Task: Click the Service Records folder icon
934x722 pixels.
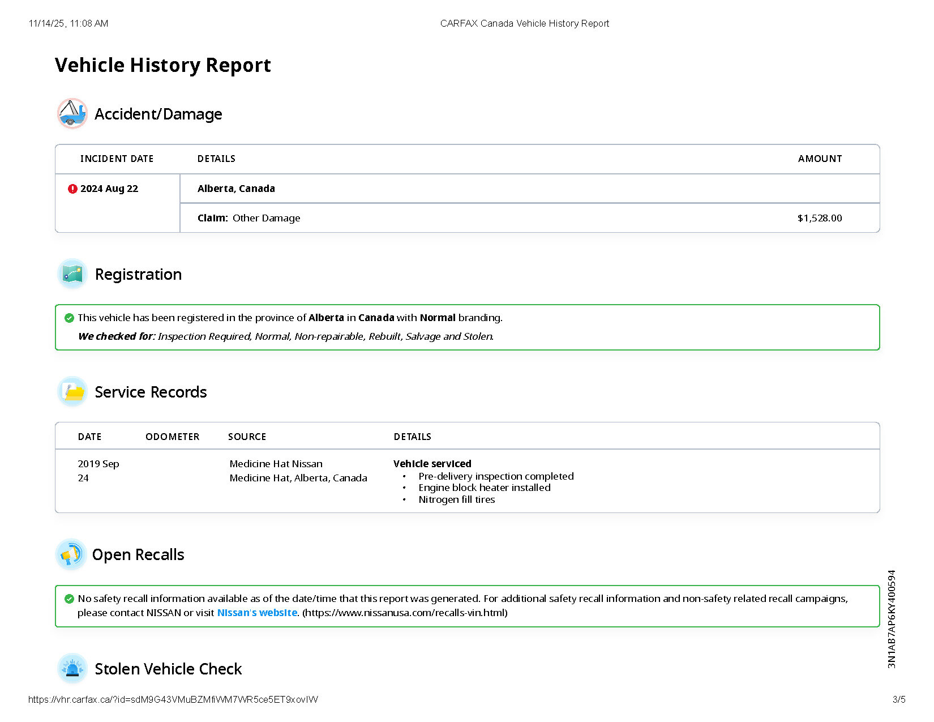Action: 72,392
